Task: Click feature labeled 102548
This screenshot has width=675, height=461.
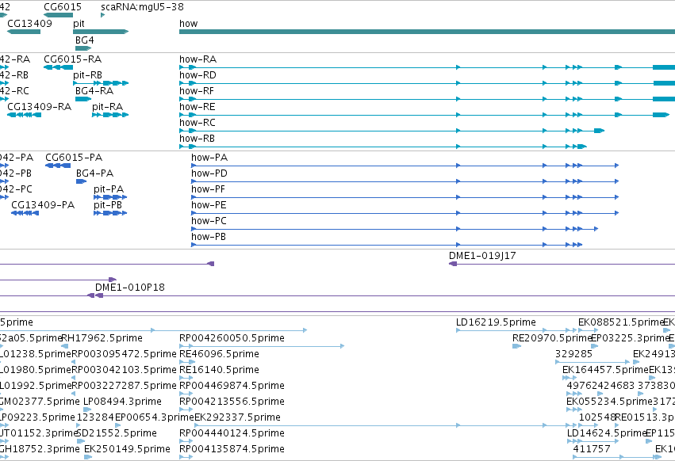Action: (x=597, y=417)
